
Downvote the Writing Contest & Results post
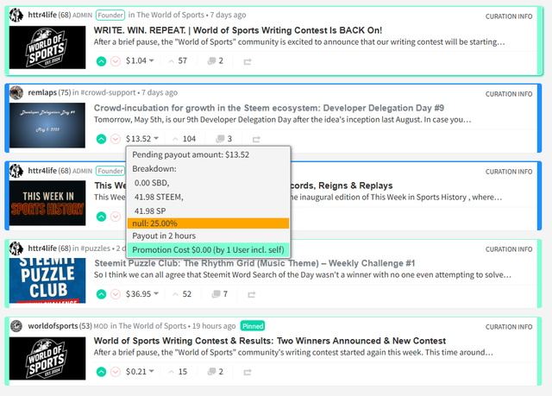[115, 372]
